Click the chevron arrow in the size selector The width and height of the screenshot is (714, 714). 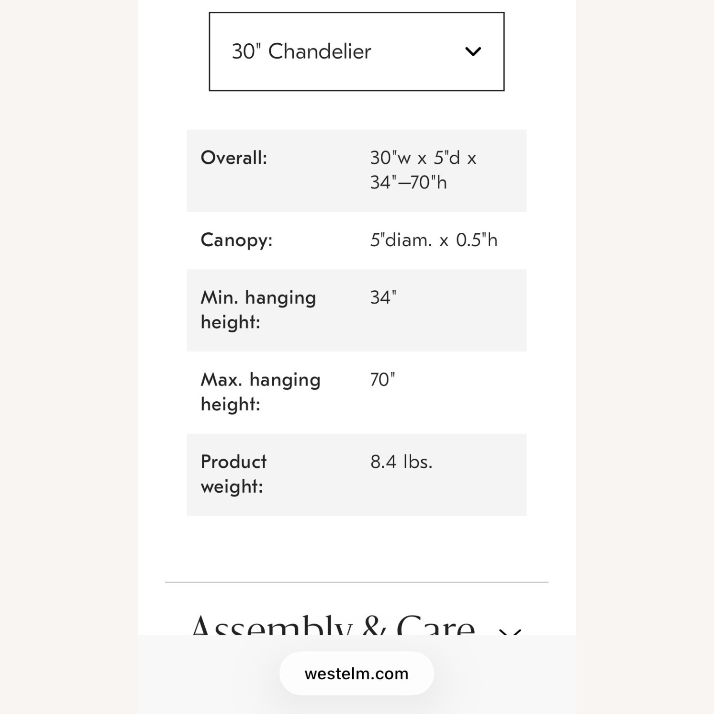[x=473, y=51]
